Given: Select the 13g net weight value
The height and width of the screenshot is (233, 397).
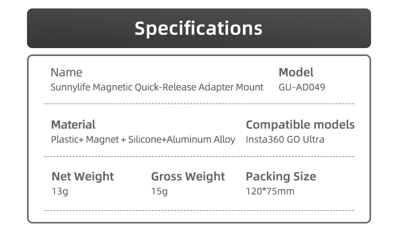Looking at the screenshot, I should click(x=59, y=191).
